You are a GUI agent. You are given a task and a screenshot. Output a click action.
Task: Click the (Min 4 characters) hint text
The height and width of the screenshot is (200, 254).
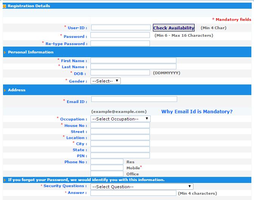(x=197, y=193)
